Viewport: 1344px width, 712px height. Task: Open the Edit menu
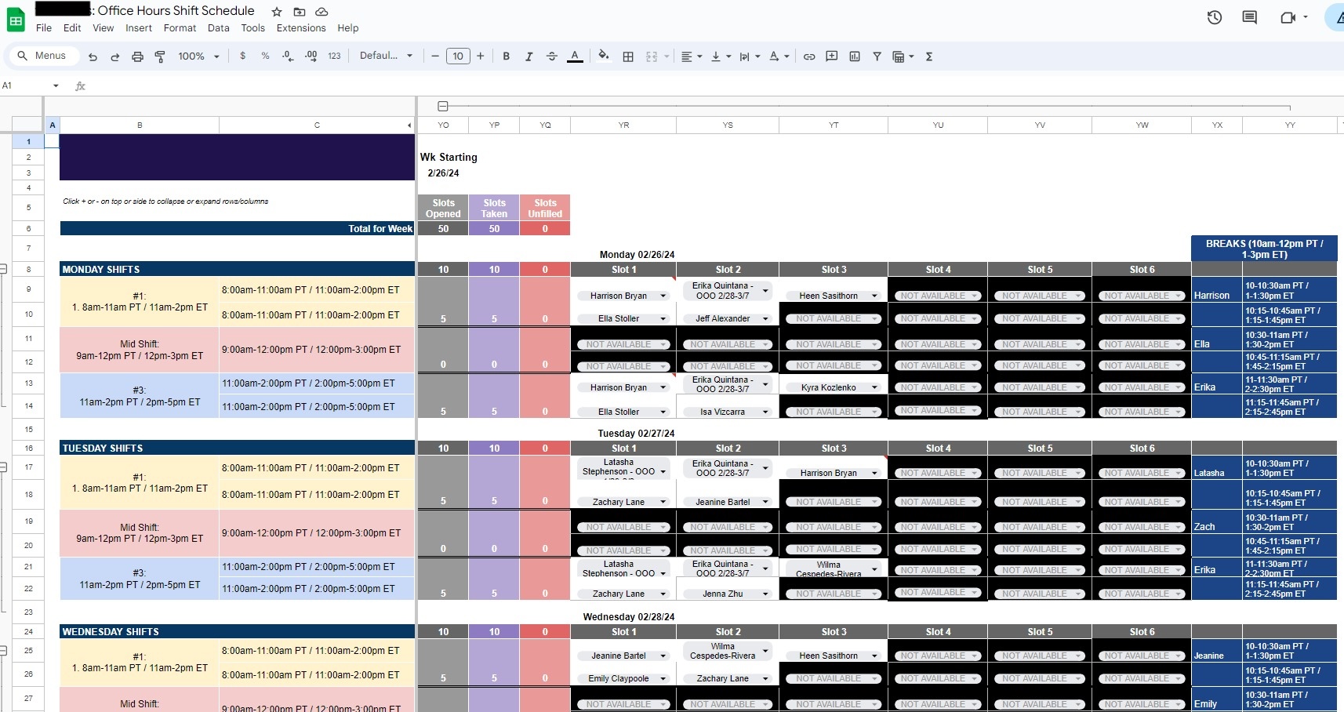coord(72,28)
